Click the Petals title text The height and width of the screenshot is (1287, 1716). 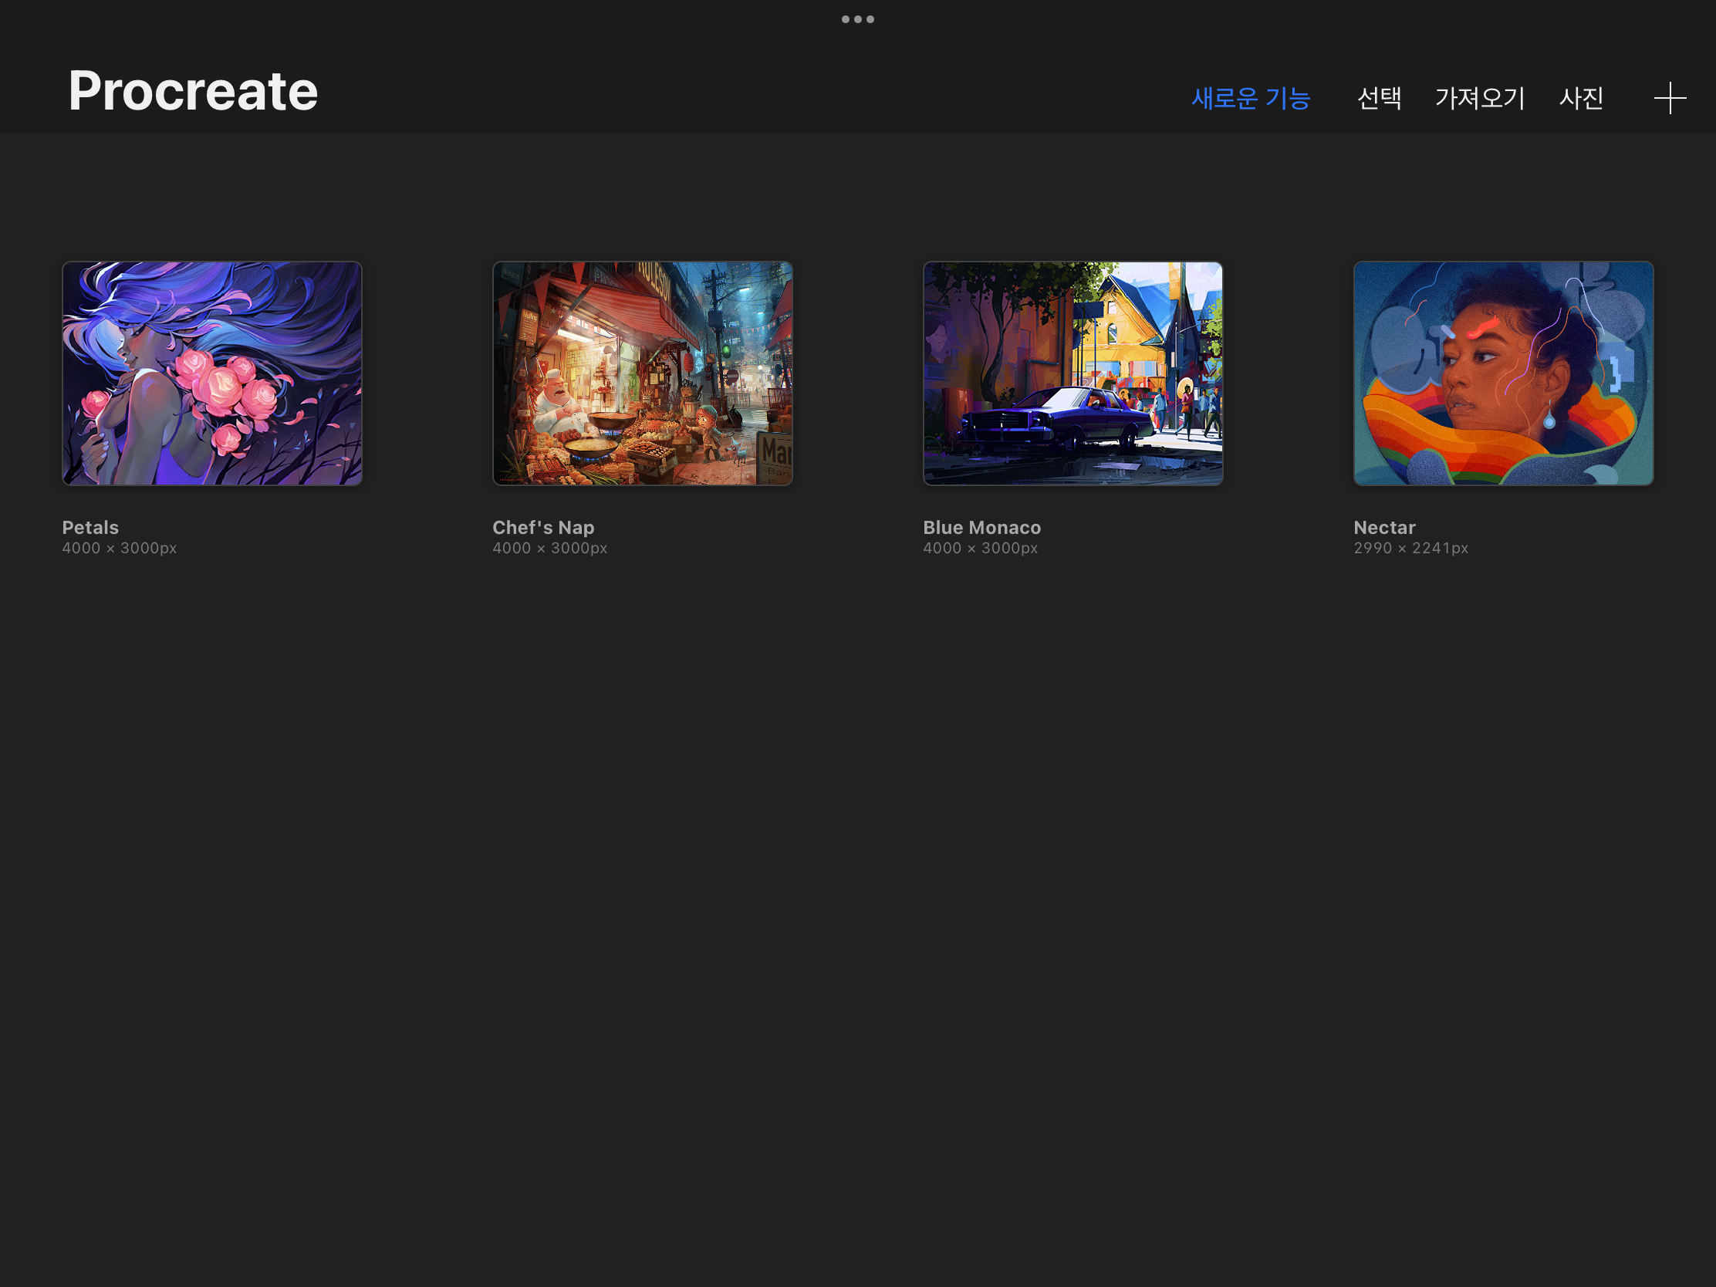(90, 528)
